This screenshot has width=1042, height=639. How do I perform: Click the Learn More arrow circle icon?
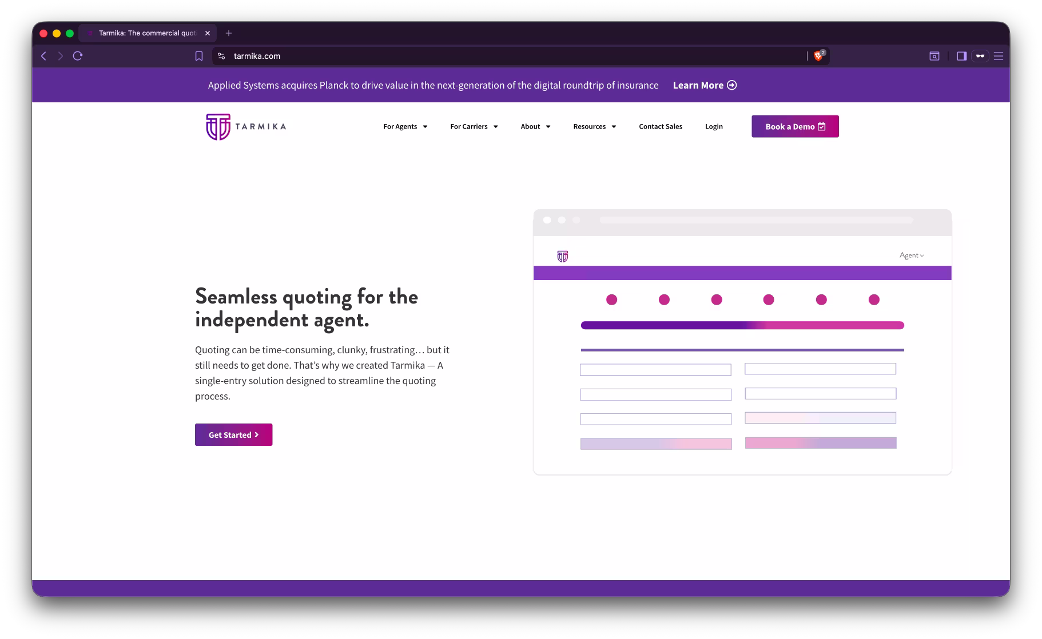731,85
